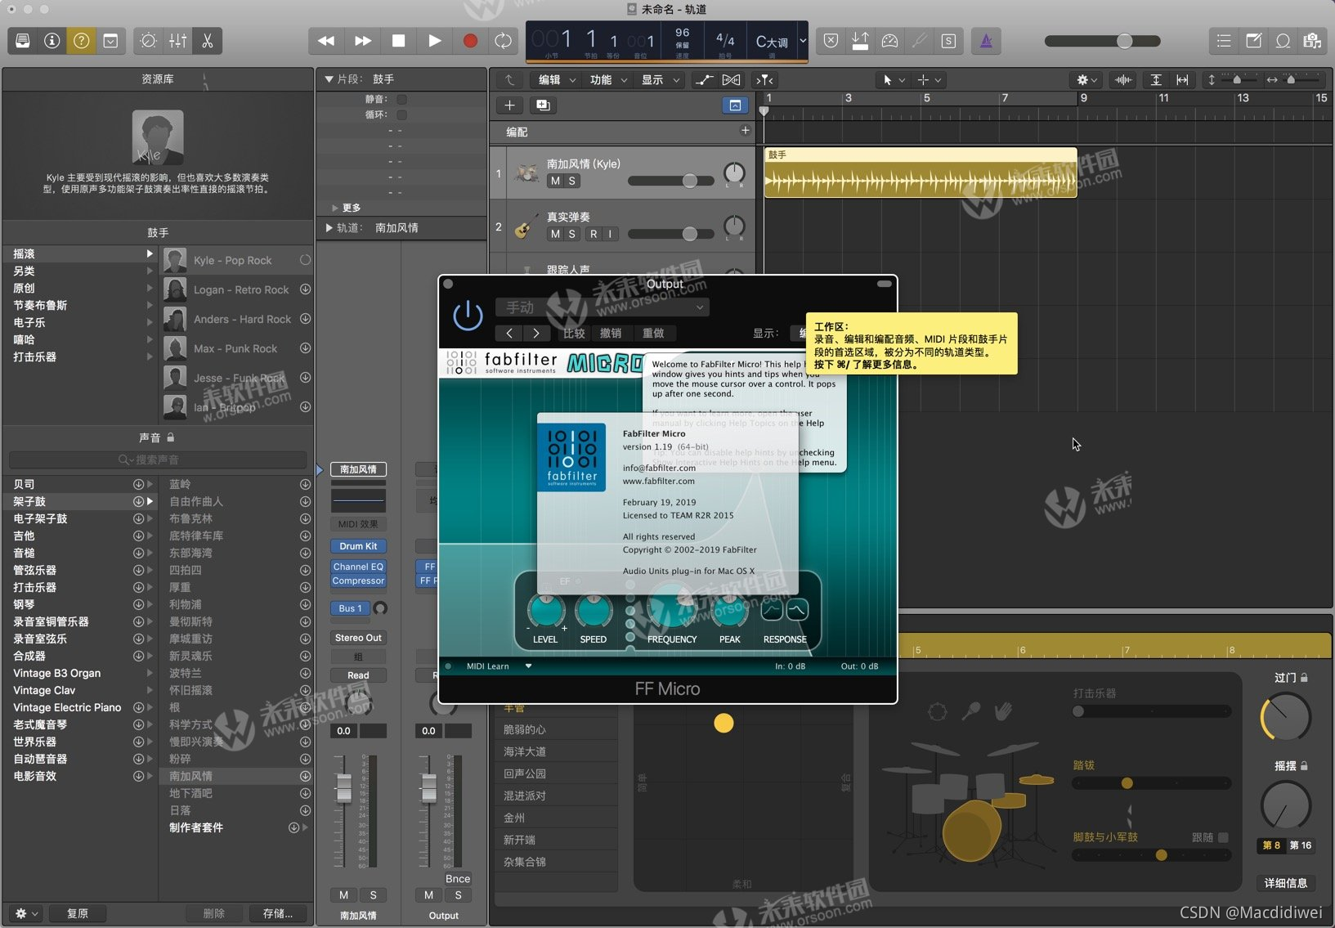Image resolution: width=1335 pixels, height=928 pixels.
Task: Toggle the waveform zoom icon
Action: [x=1124, y=79]
